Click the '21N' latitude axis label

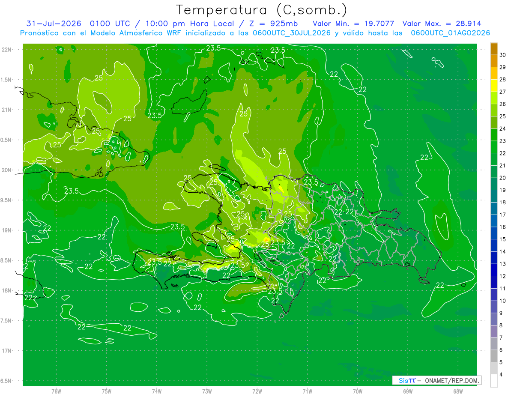click(x=7, y=110)
